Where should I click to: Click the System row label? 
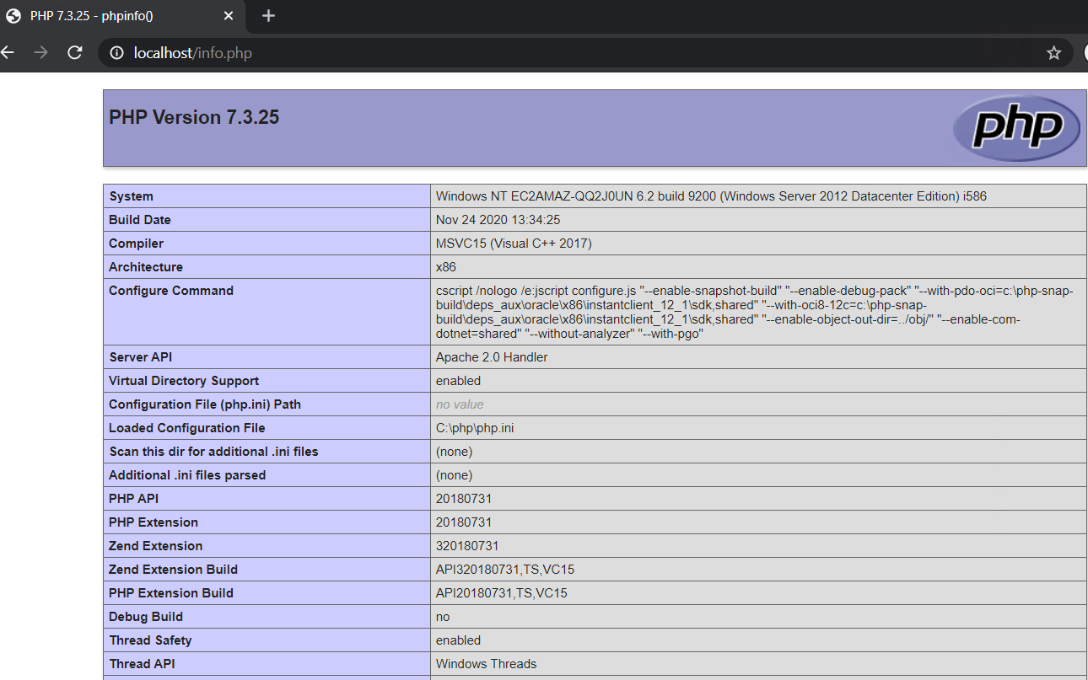131,196
